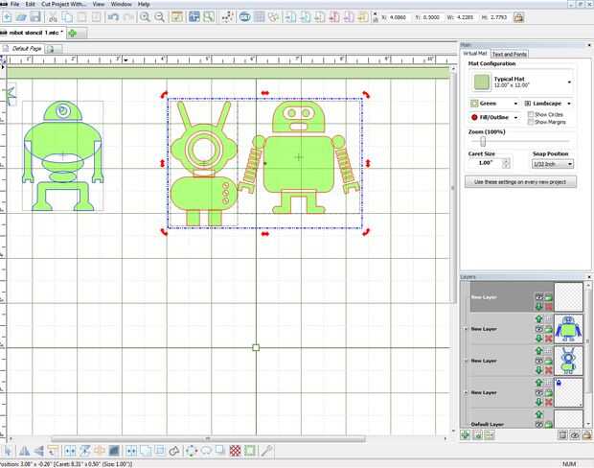
Task: Switch to the Text and Fonts tab
Action: click(508, 54)
